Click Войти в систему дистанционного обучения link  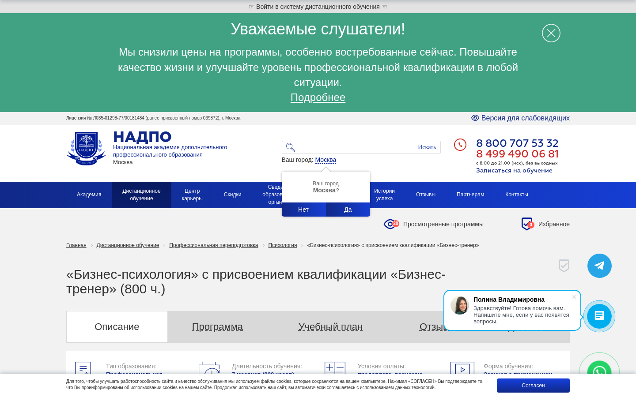(x=318, y=7)
